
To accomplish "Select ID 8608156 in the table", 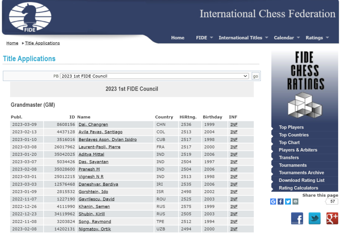I will 66,125.
